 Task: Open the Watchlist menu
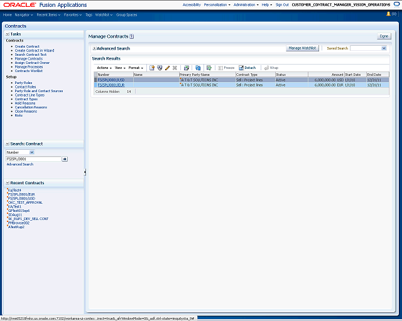tap(104, 15)
